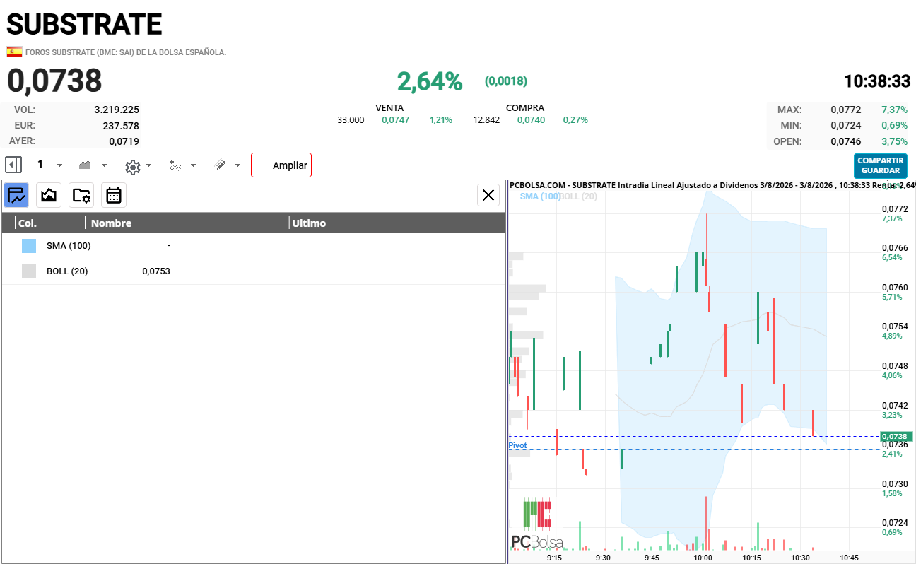Click the VENTA percentage 1,21%
The width and height of the screenshot is (916, 564).
point(441,120)
